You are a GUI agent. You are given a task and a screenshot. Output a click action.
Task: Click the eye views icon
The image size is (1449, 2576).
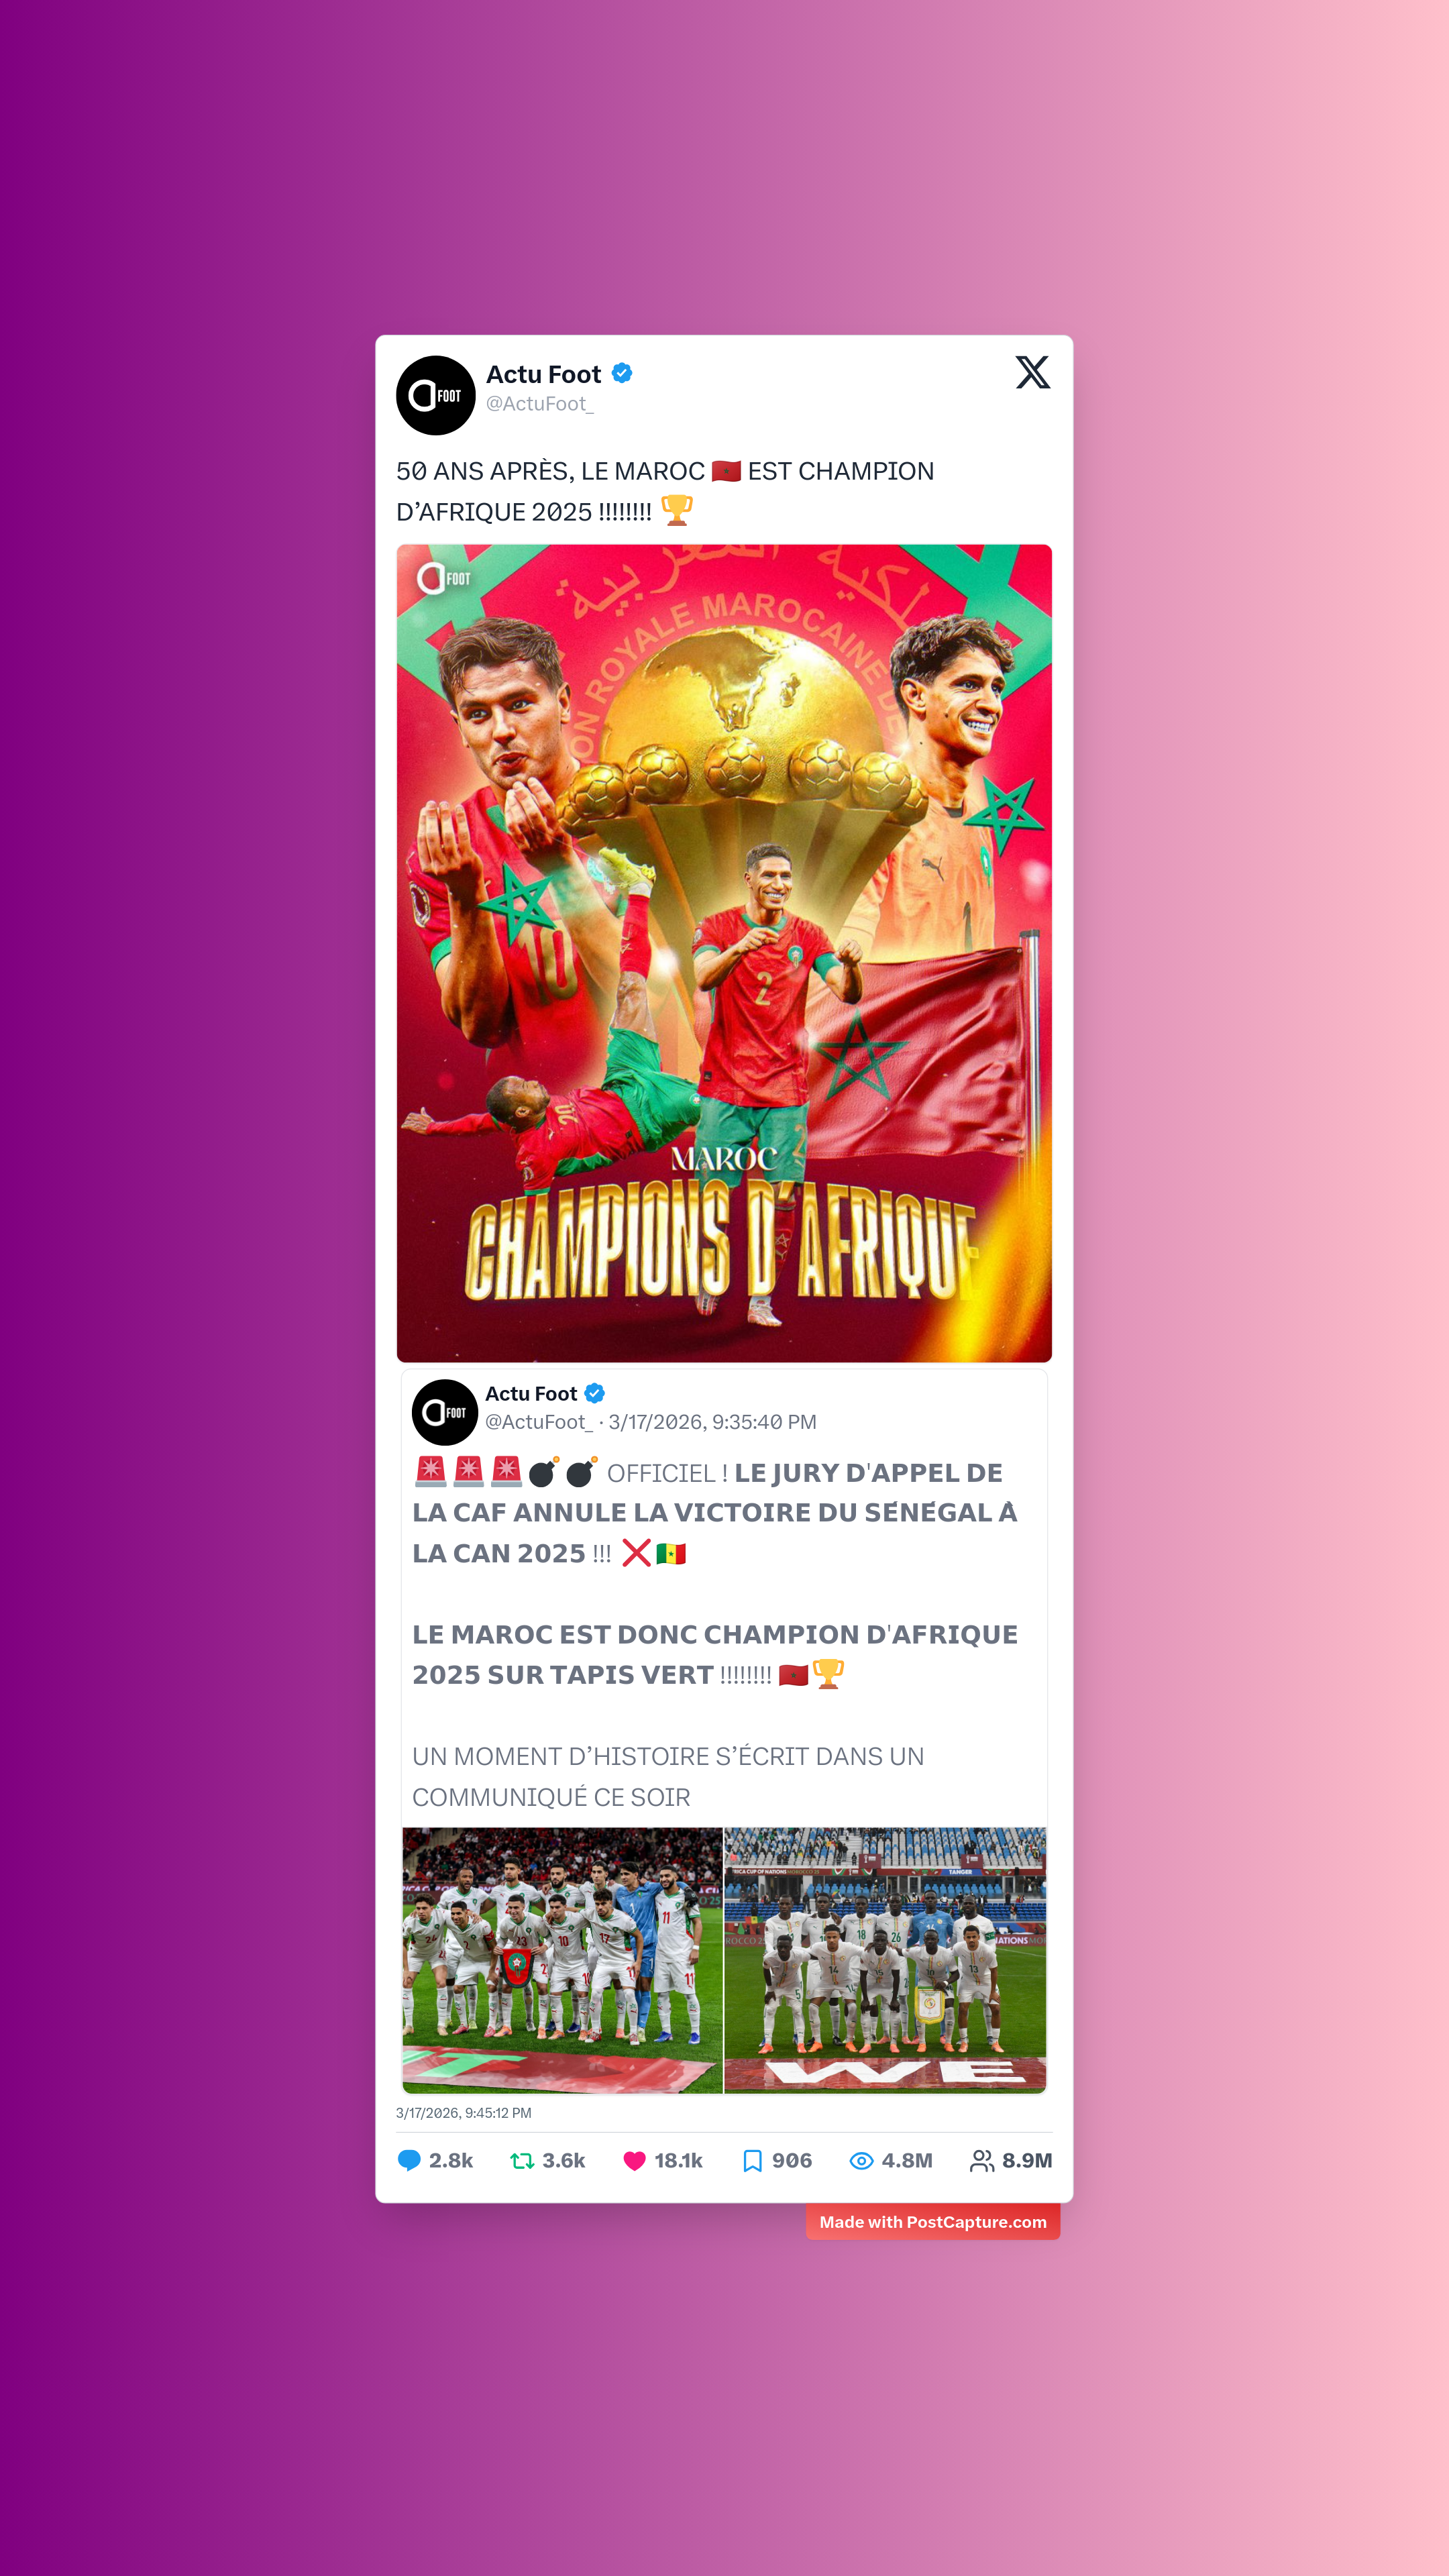861,2160
